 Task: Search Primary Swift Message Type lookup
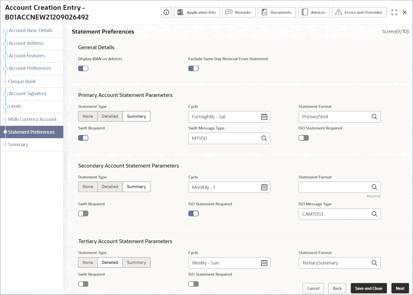click(264, 138)
